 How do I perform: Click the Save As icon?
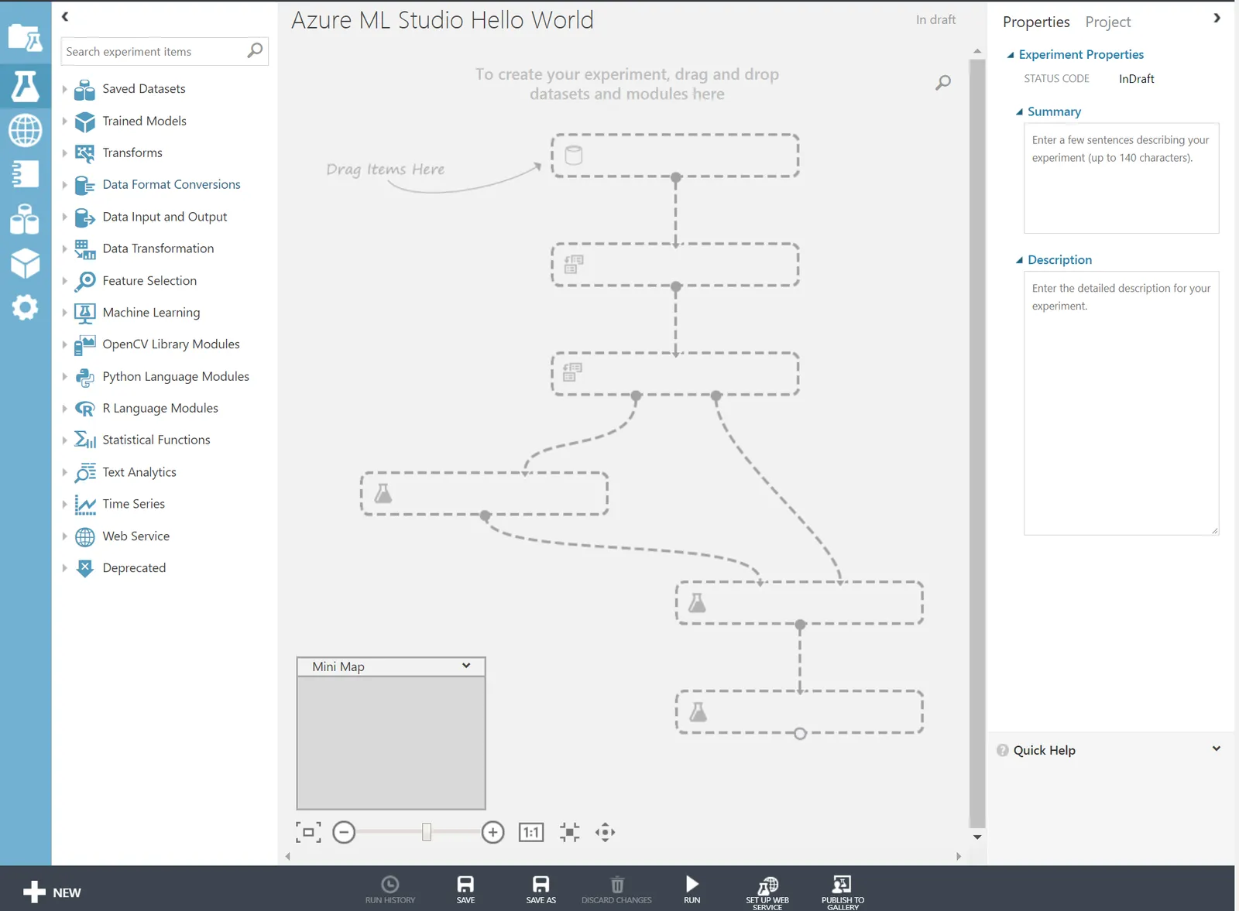(541, 889)
